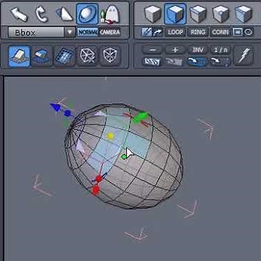
Task: Click the RING selection button
Action: 198,32
